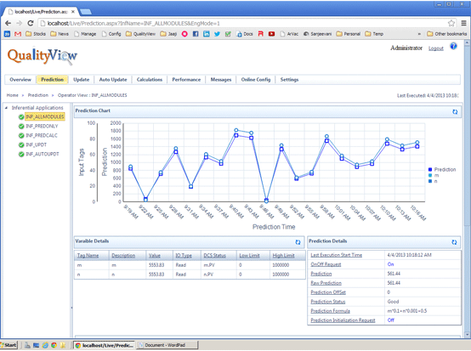Open the Twitter bookmark icon

(x=217, y=34)
